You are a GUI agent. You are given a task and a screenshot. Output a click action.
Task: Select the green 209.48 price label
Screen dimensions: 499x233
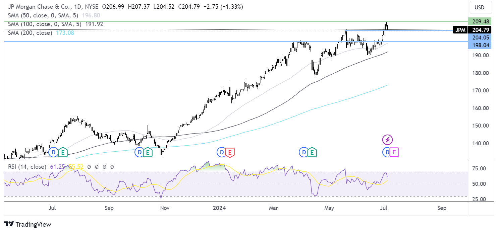480,21
